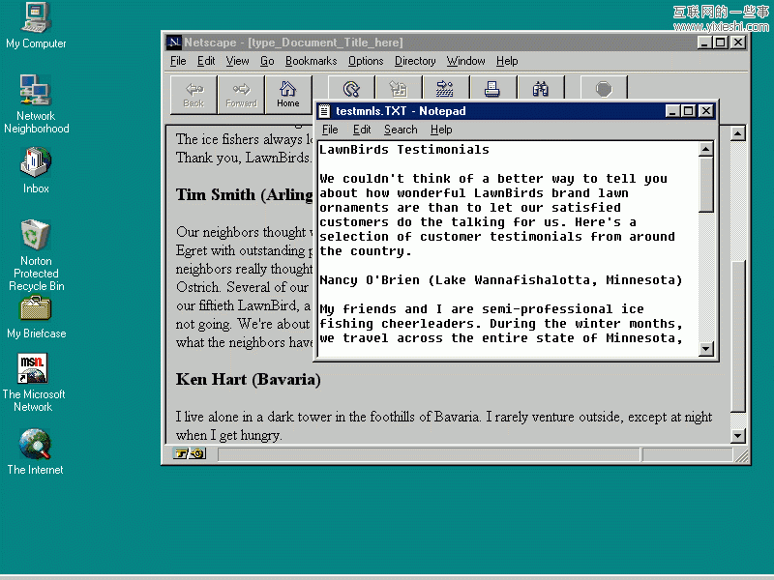Select the Norton Protected Recycle Bin icon

[36, 235]
